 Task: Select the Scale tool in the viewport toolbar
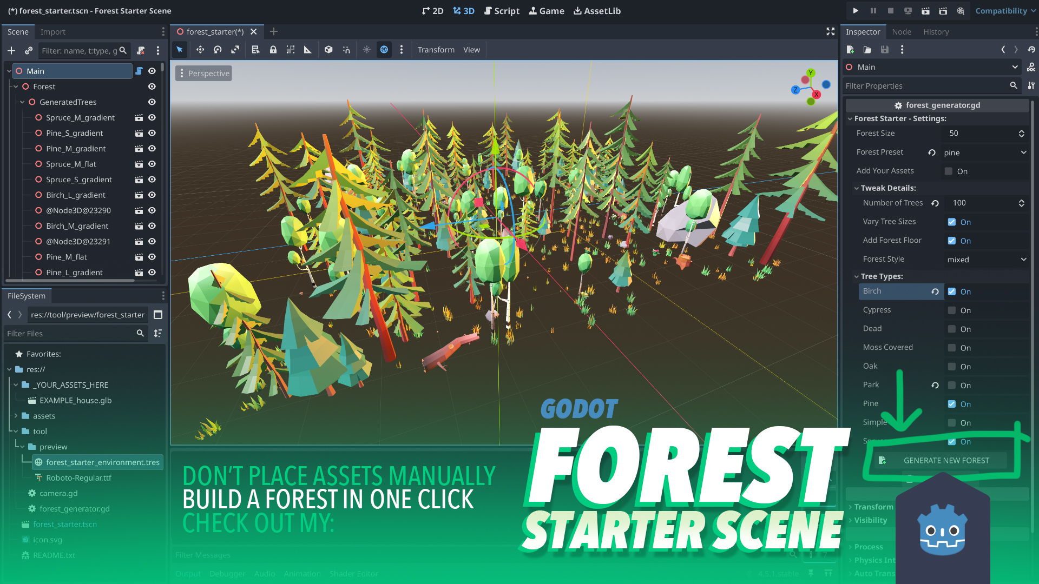click(x=235, y=49)
